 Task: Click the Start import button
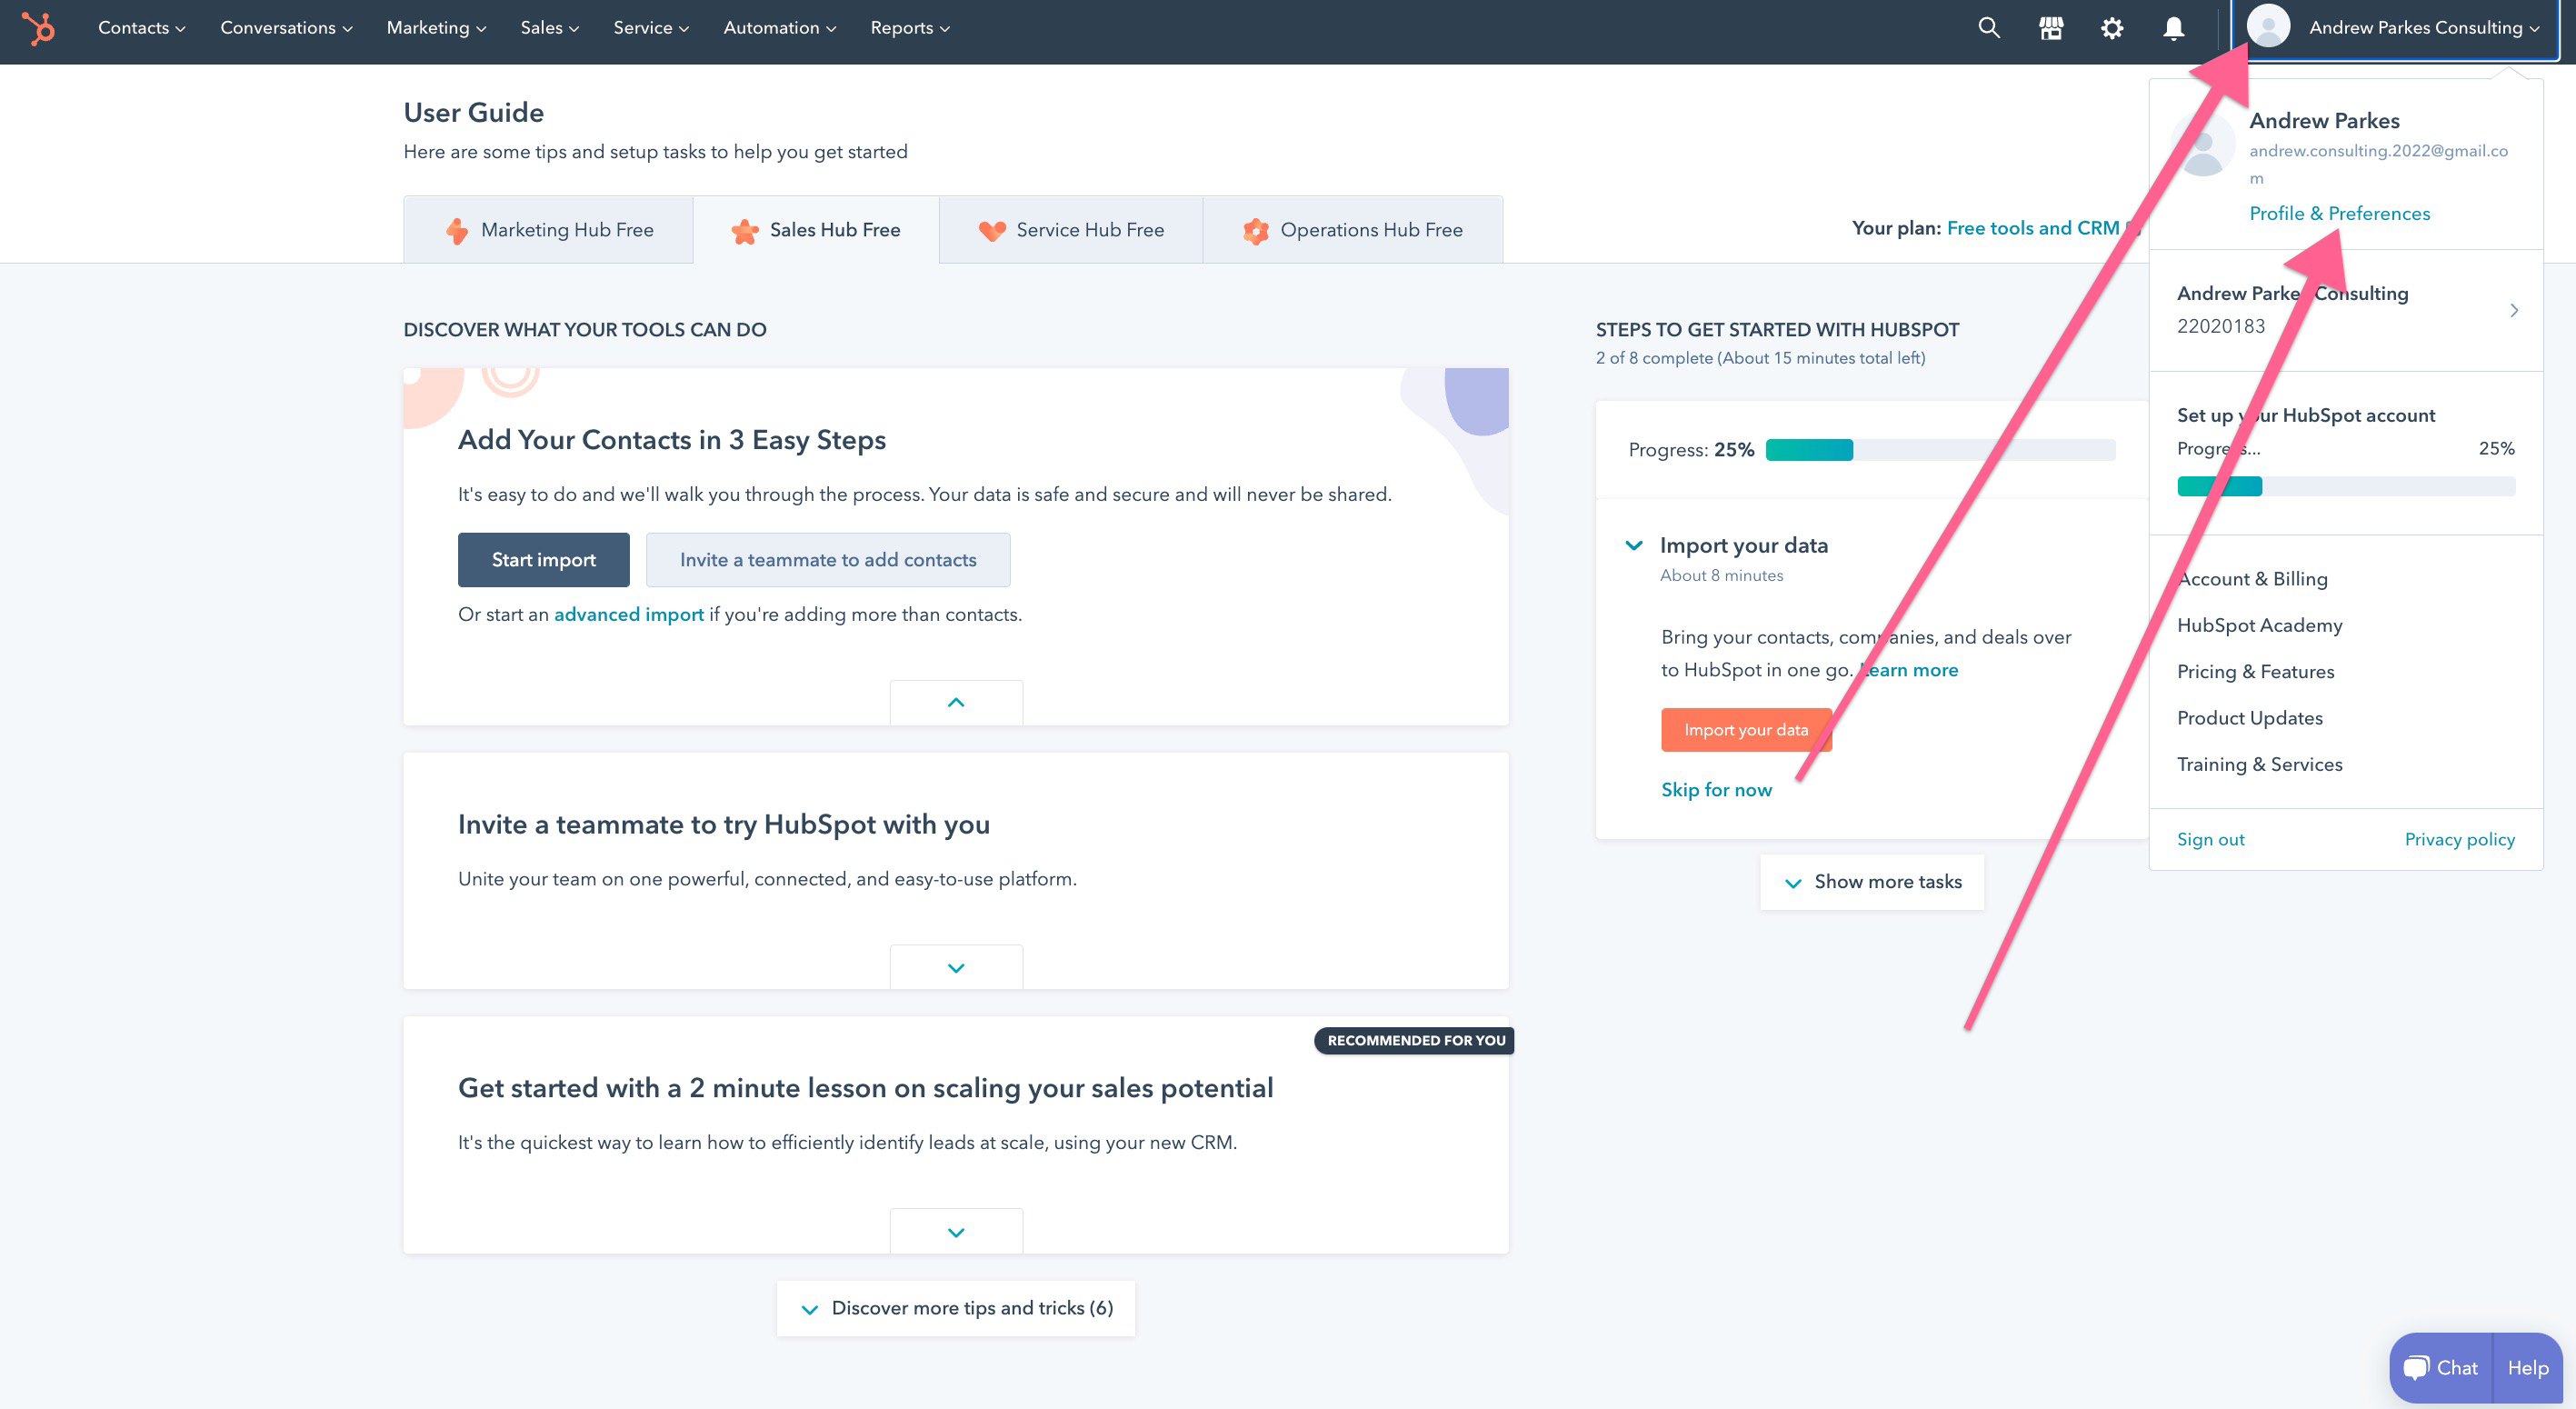pos(544,560)
